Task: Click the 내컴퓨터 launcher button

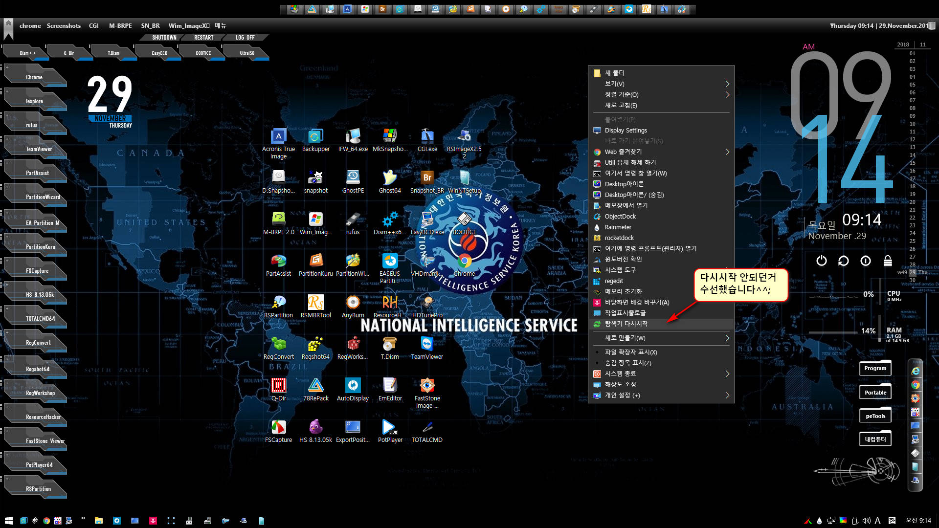Action: [x=875, y=439]
